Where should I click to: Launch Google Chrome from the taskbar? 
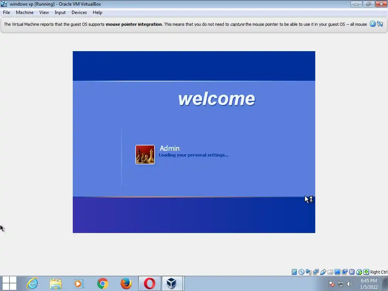(102, 283)
